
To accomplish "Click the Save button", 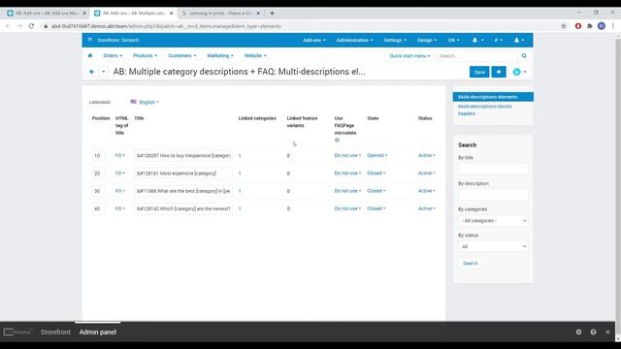I will coord(479,72).
